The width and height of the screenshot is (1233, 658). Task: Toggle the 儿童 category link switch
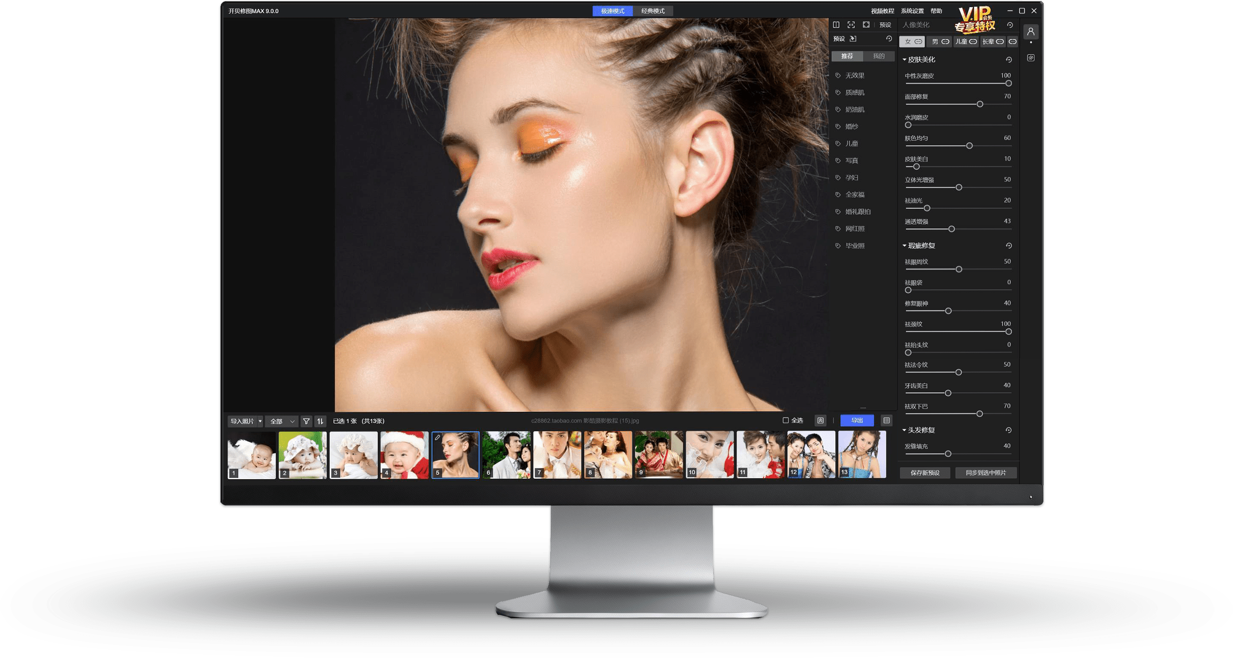(973, 42)
